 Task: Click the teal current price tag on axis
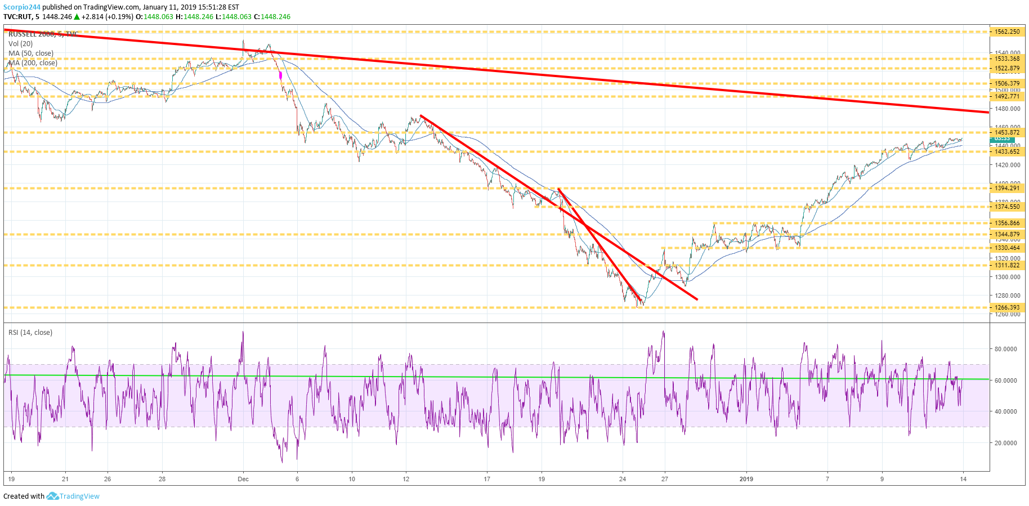1003,139
